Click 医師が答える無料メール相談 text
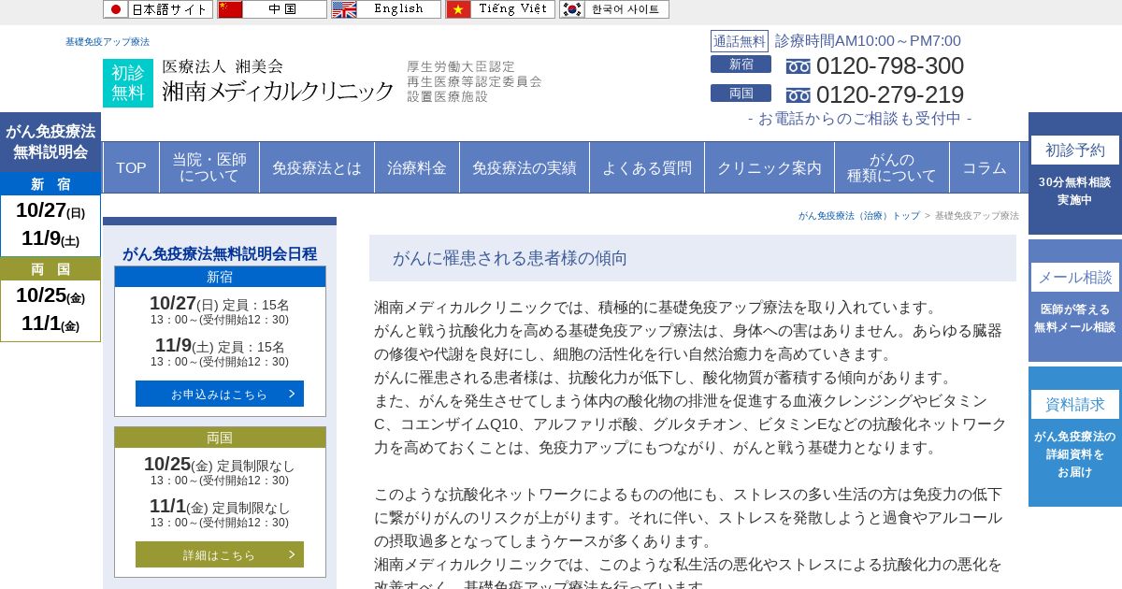The width and height of the screenshot is (1122, 589). [1075, 318]
